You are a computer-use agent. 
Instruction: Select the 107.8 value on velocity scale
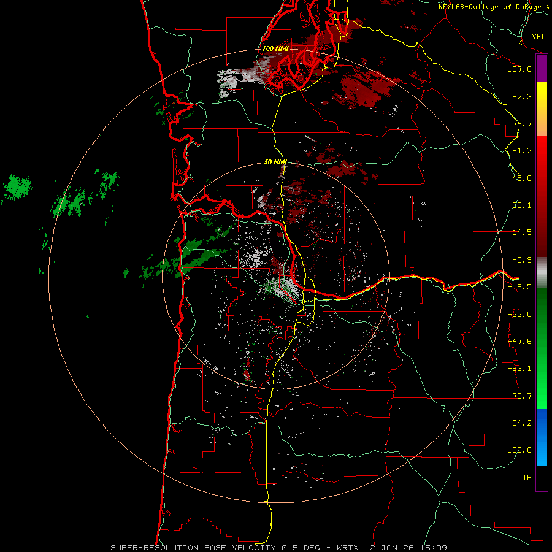pos(519,69)
